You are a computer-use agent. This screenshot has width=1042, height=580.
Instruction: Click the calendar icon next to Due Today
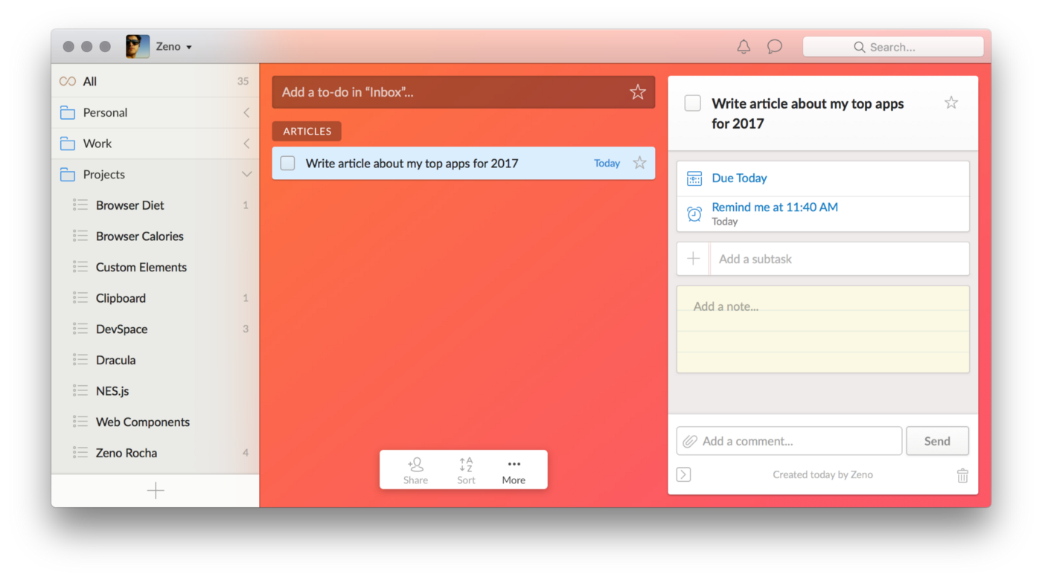[694, 178]
